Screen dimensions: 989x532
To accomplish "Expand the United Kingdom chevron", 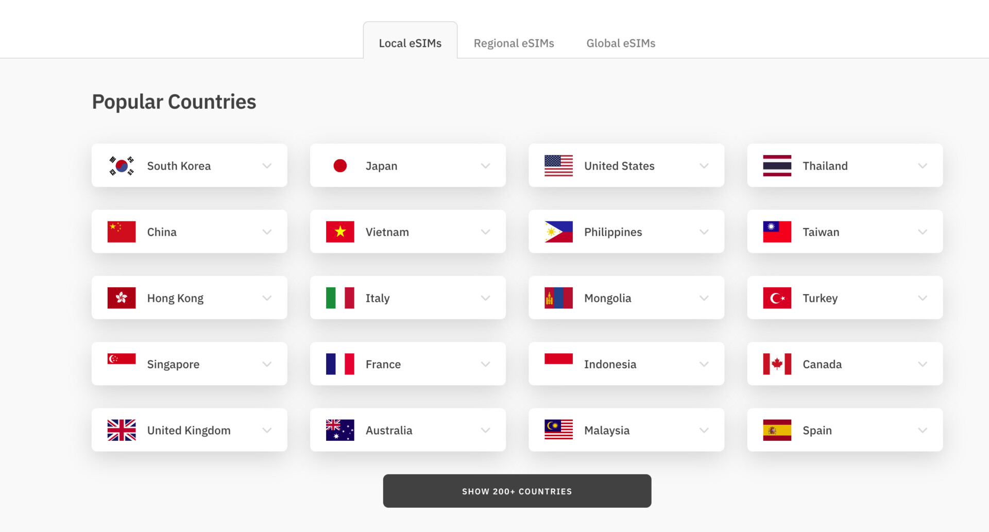I will pos(267,430).
